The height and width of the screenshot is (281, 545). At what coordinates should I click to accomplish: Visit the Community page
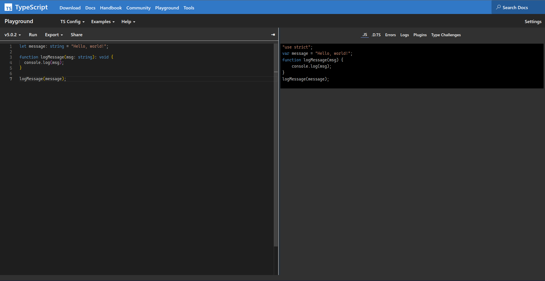(x=138, y=8)
